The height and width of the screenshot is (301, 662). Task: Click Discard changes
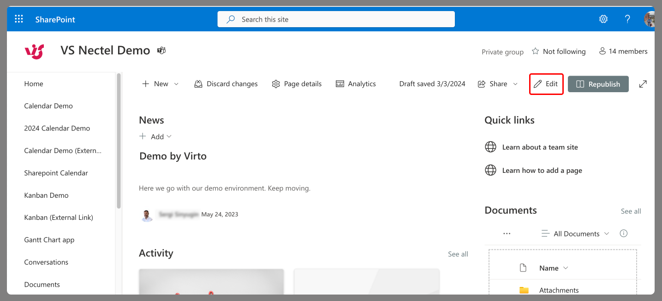(x=226, y=84)
